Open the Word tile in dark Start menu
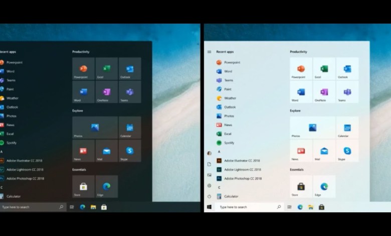 [x=83, y=92]
